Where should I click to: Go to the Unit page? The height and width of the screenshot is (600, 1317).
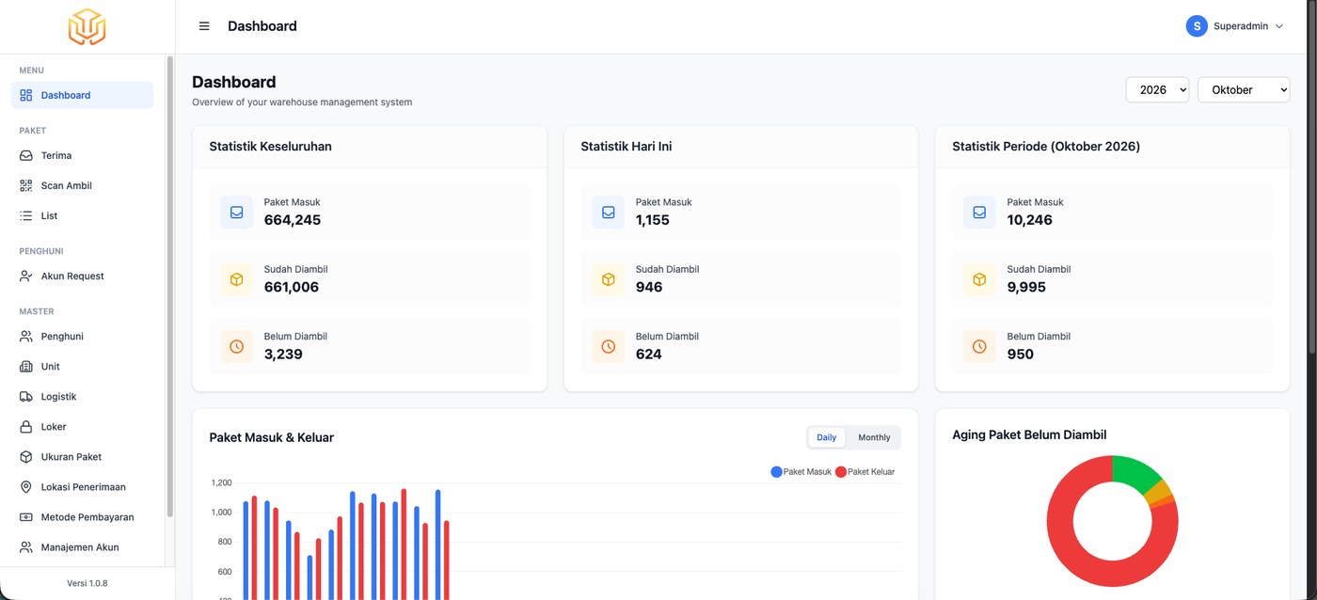point(82,366)
